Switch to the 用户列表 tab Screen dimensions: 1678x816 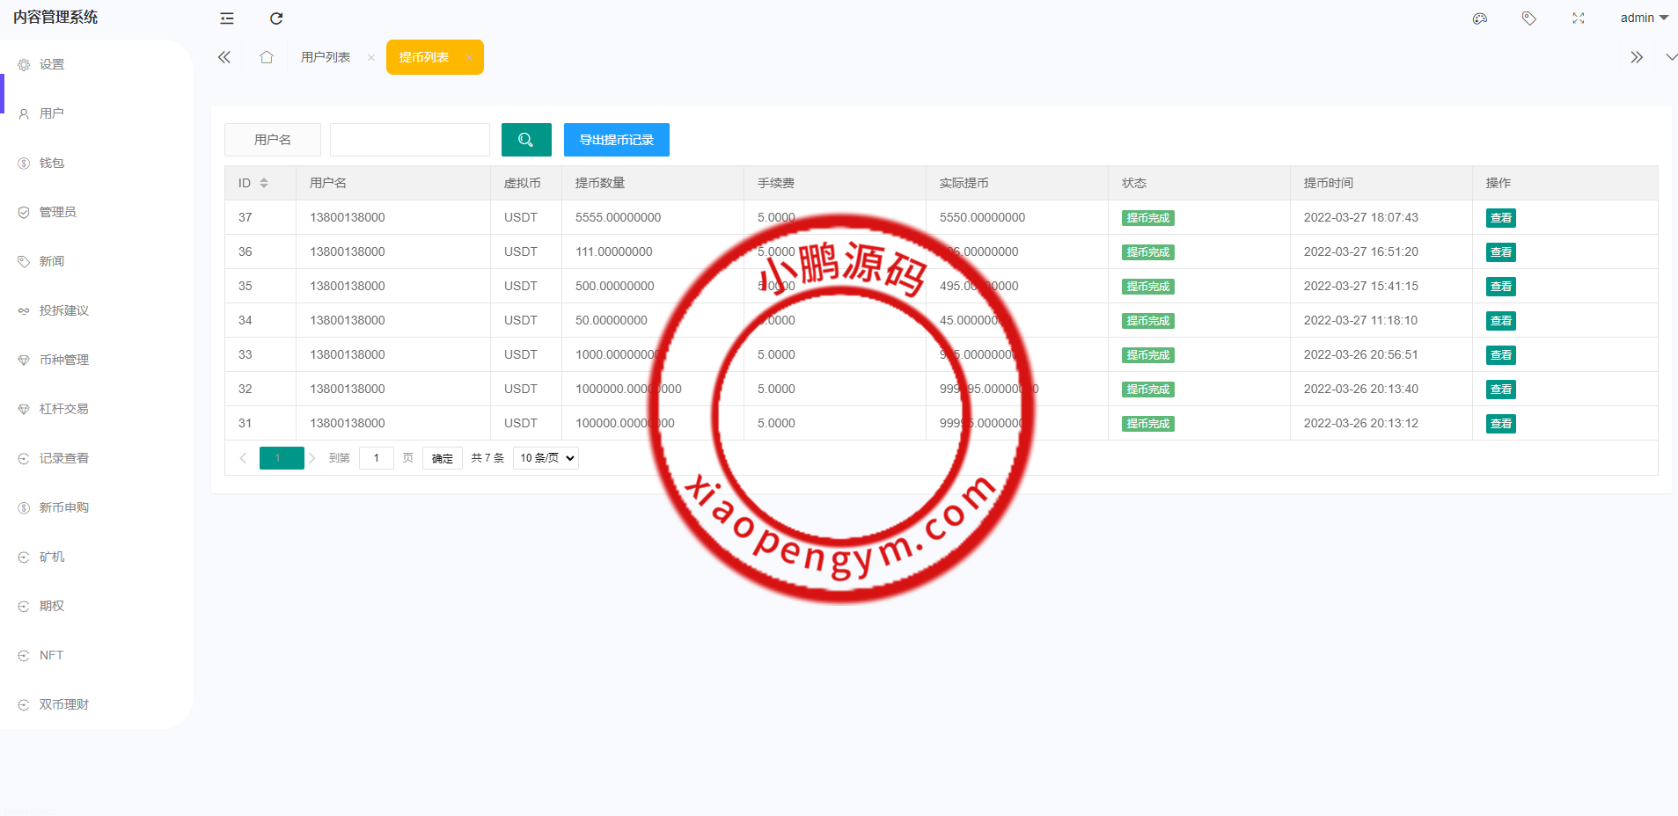coord(326,57)
